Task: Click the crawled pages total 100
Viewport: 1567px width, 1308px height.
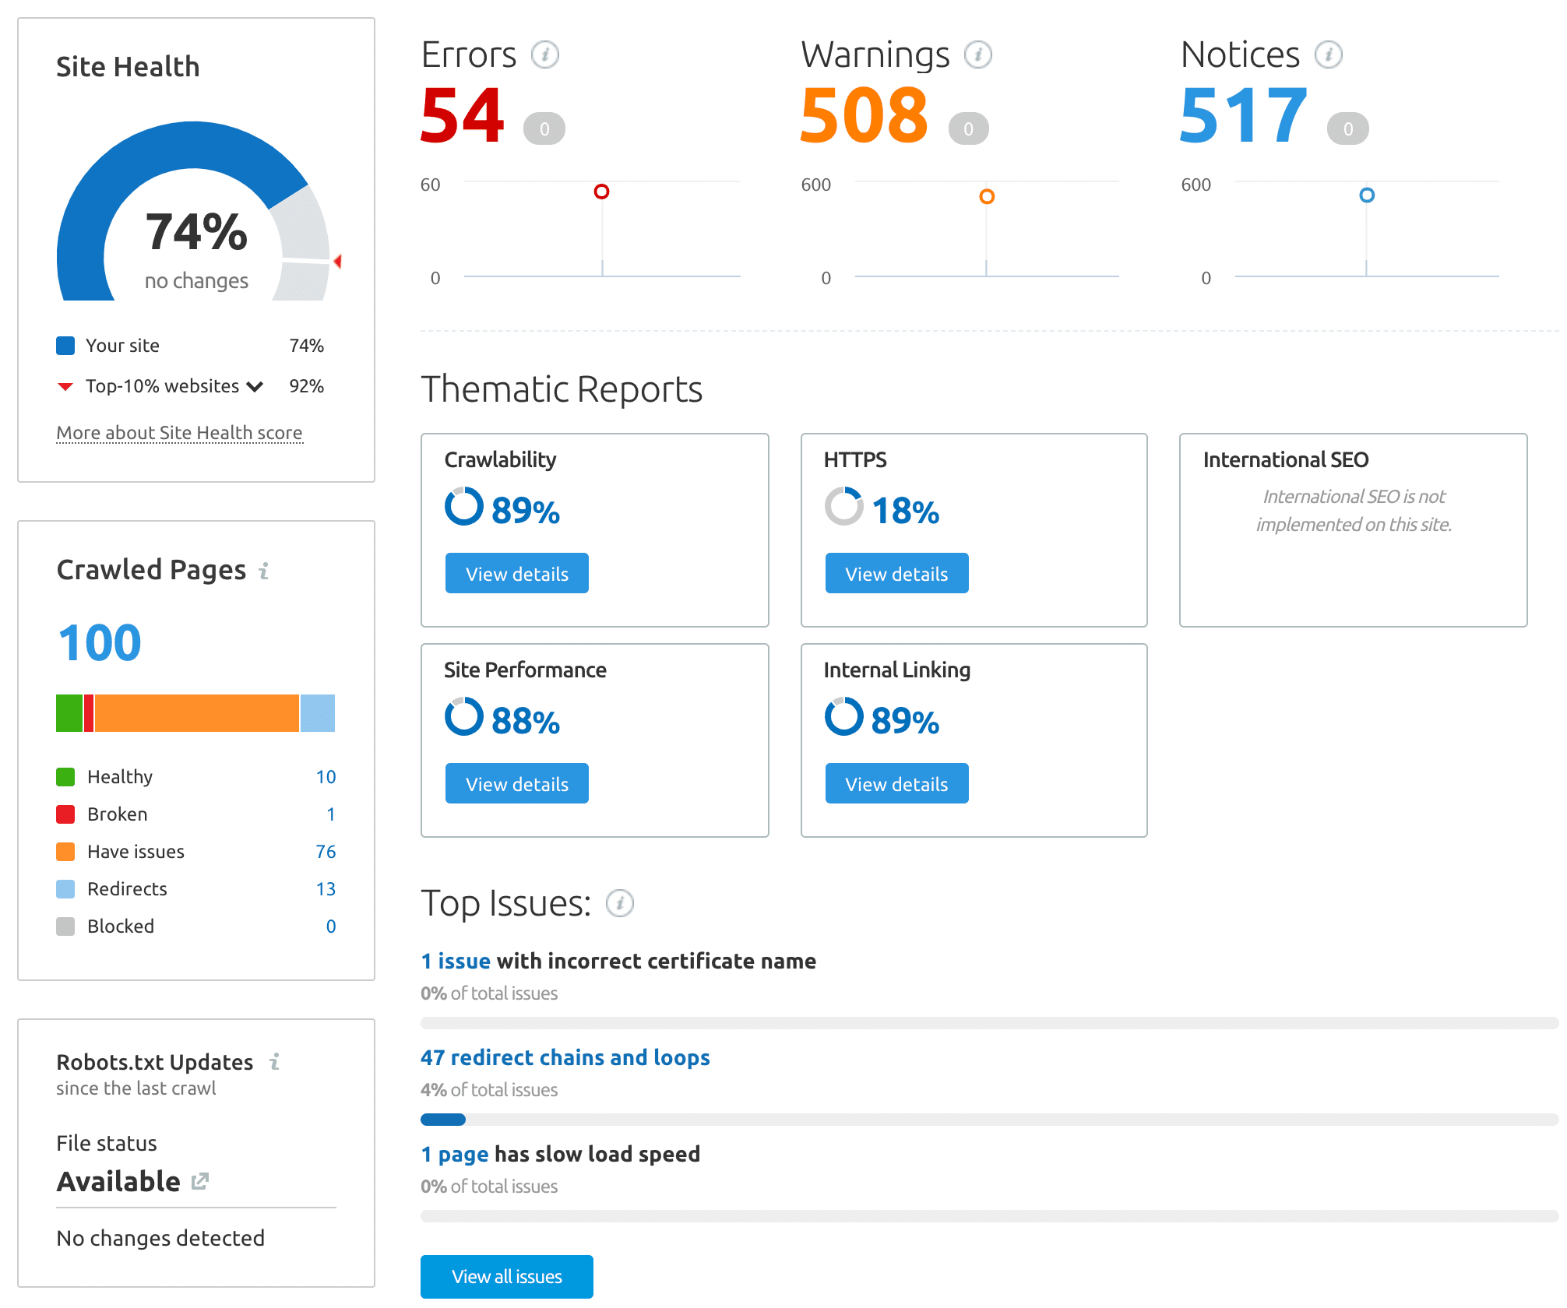Action: pos(100,643)
